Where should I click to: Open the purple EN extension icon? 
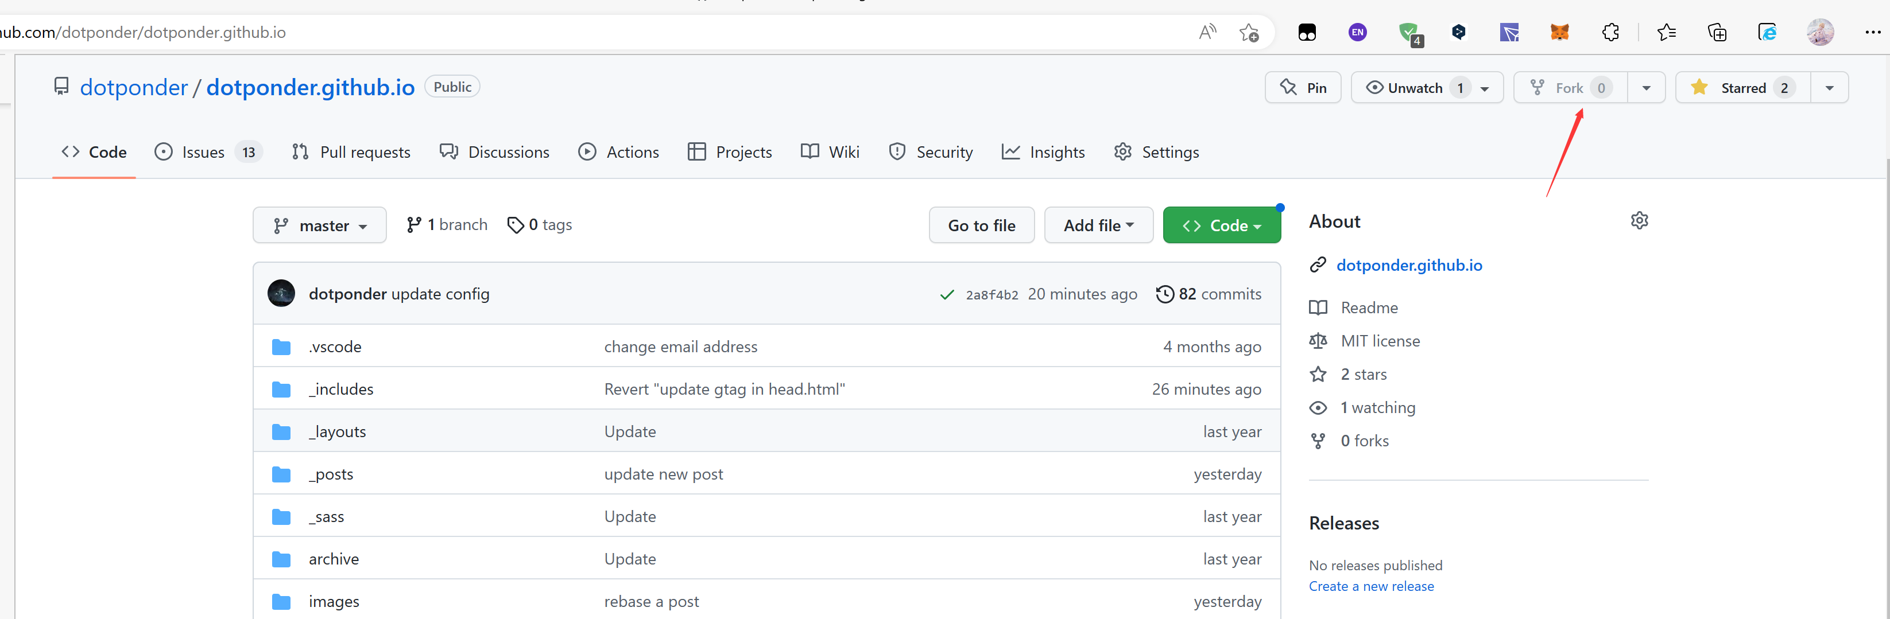coord(1357,32)
